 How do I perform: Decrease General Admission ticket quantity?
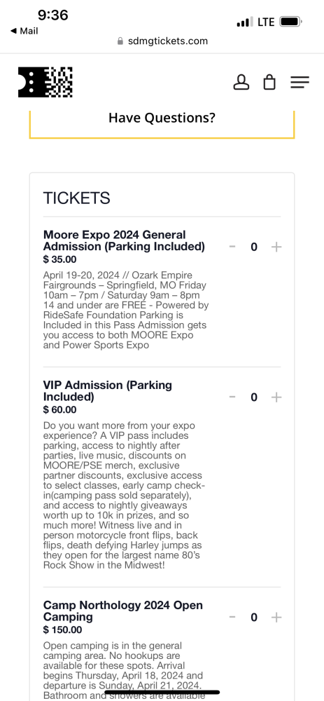click(x=232, y=247)
